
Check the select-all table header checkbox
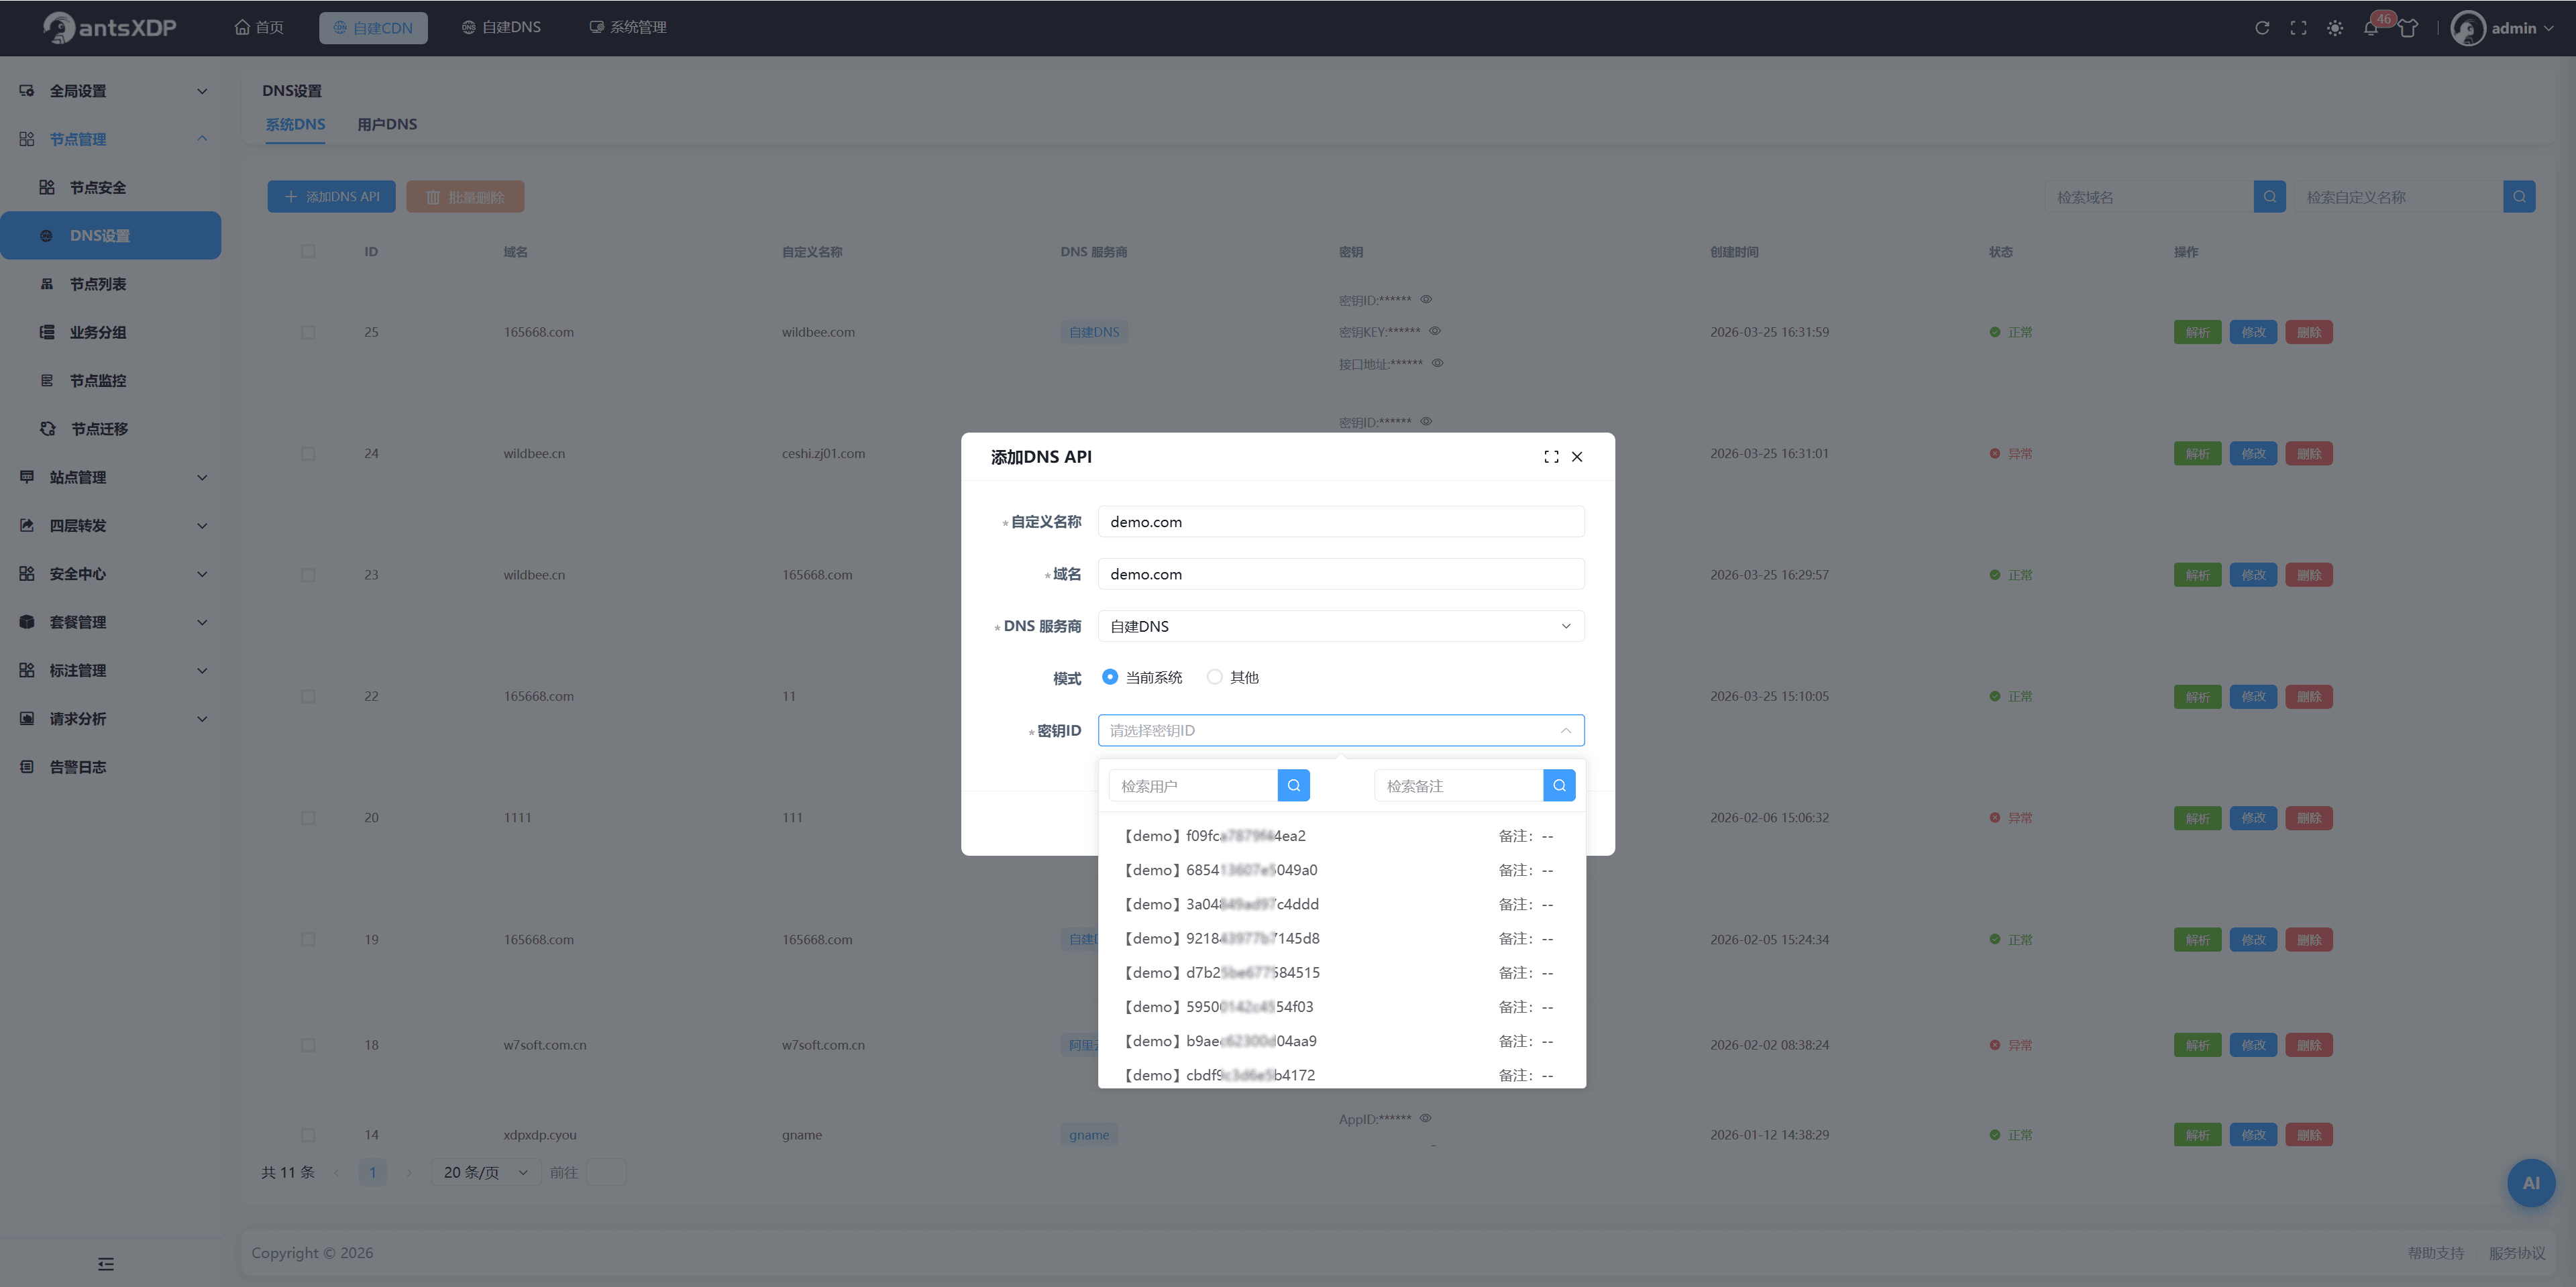[308, 252]
